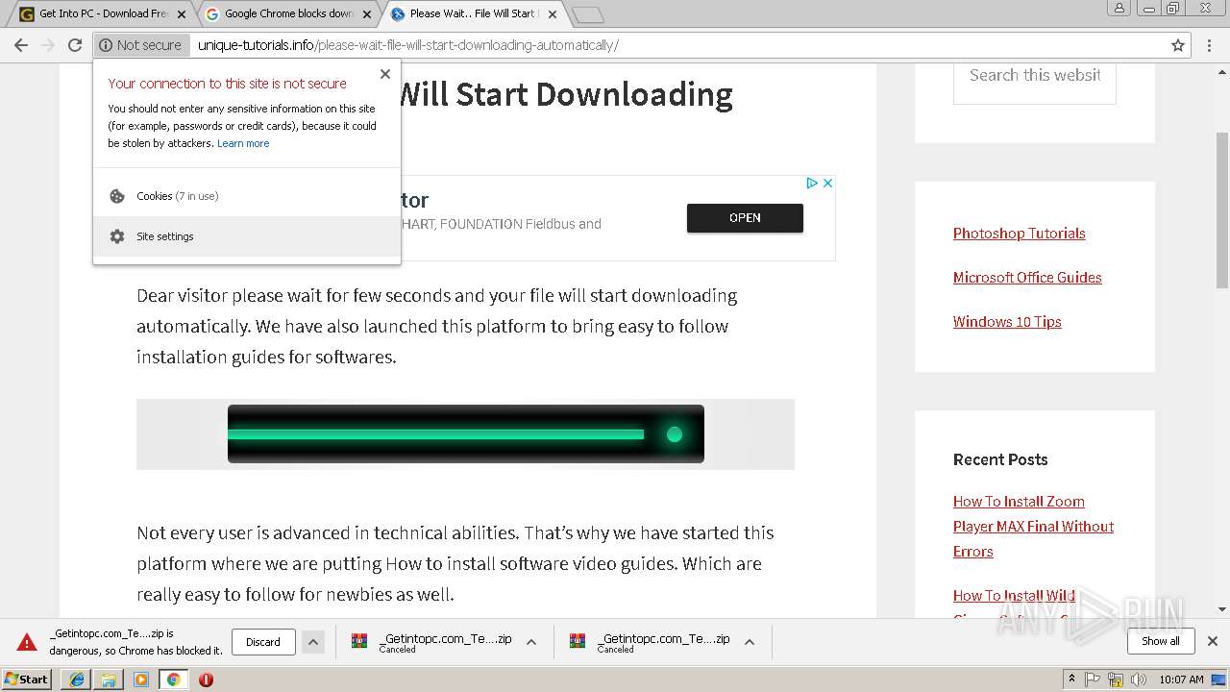Close the Get Into PC tab

(x=182, y=14)
